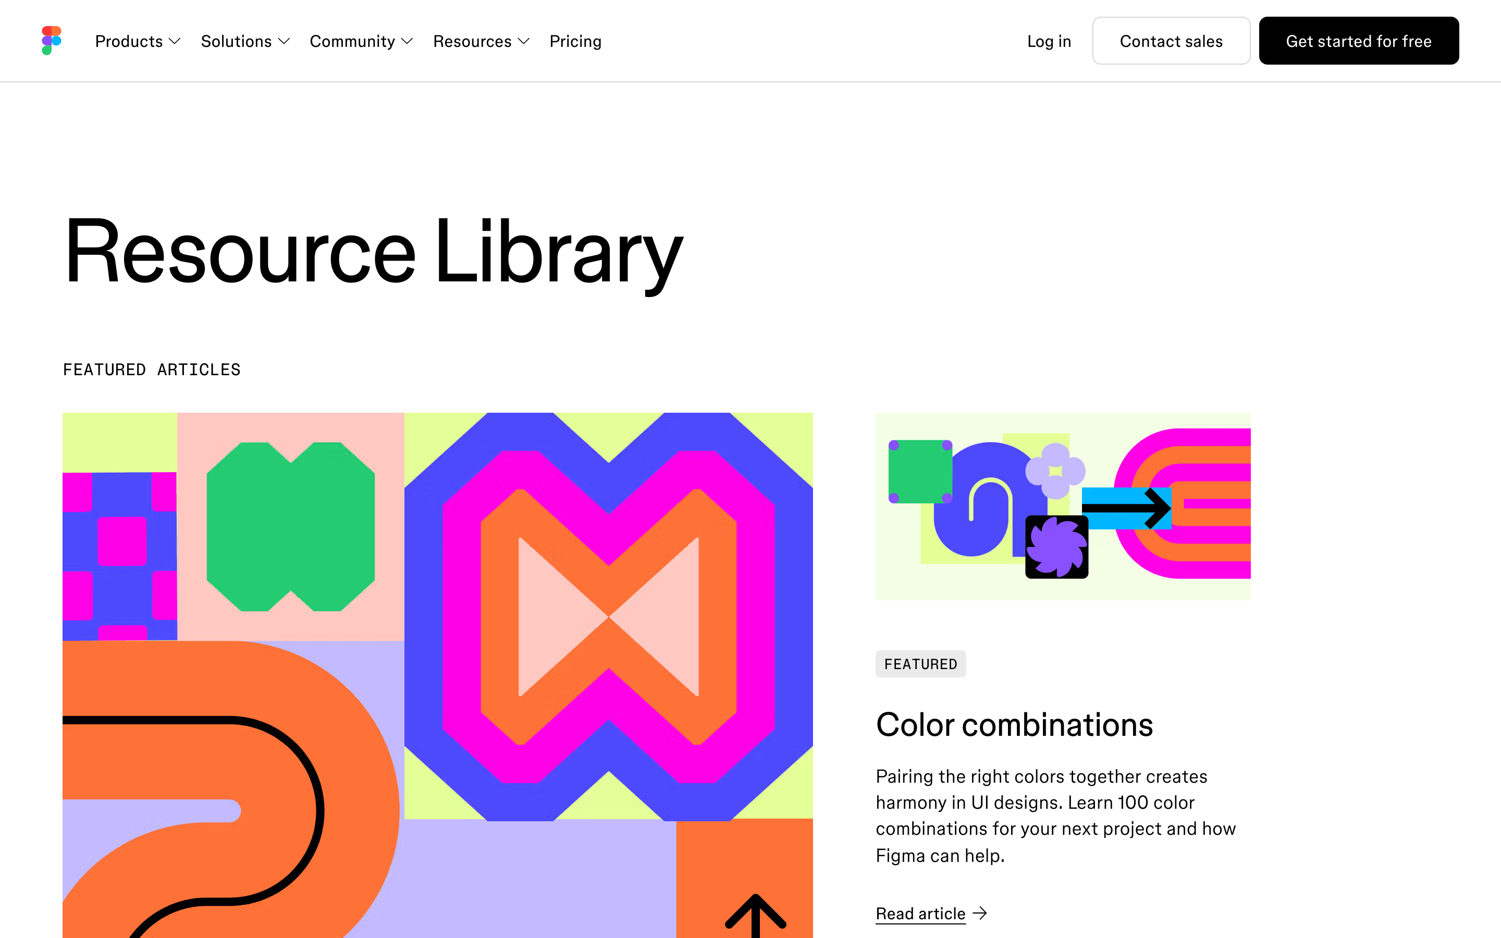Screen dimensions: 1501x938
Task: Click the Log in link
Action: pos(1049,42)
